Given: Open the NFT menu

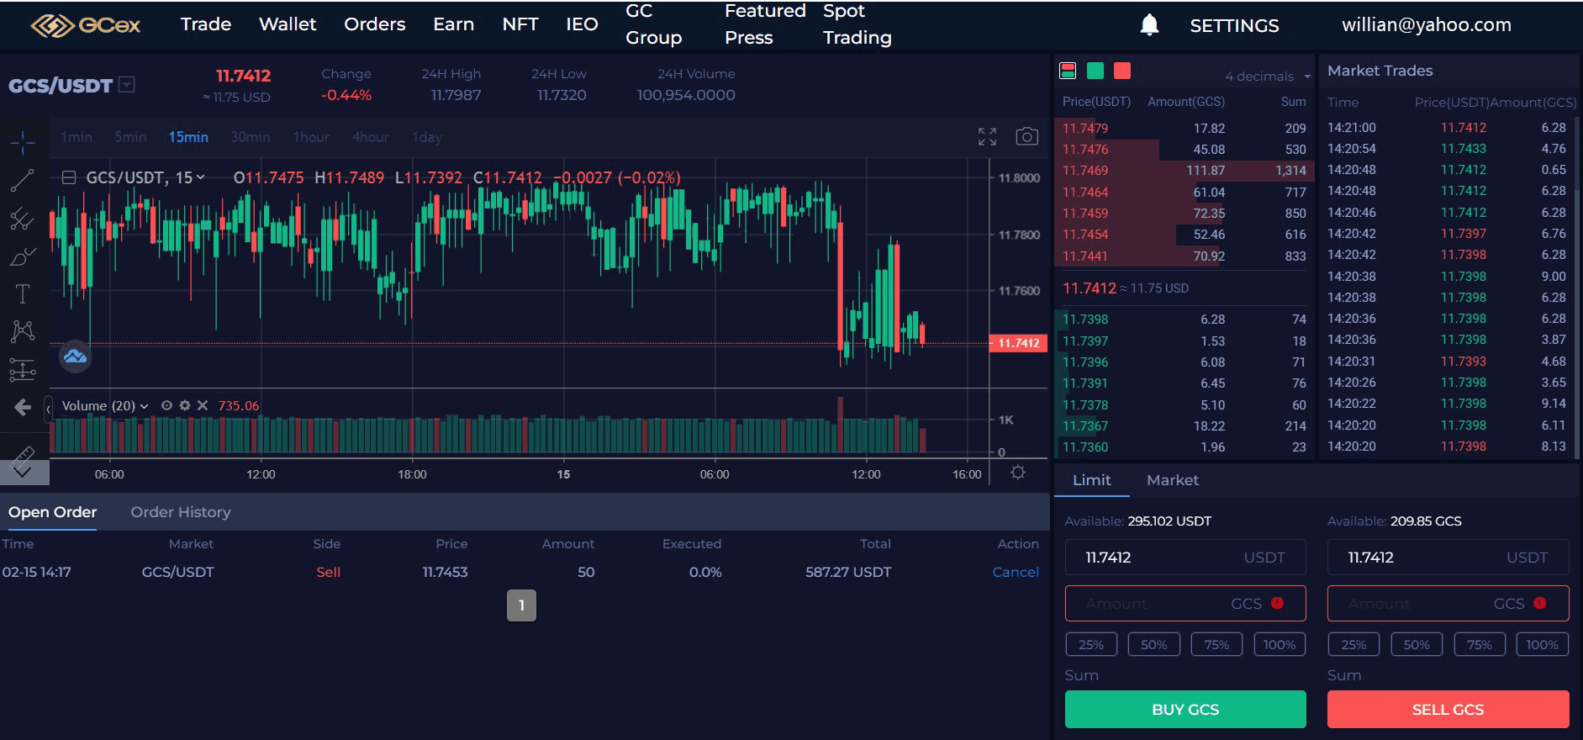Looking at the screenshot, I should click(520, 24).
